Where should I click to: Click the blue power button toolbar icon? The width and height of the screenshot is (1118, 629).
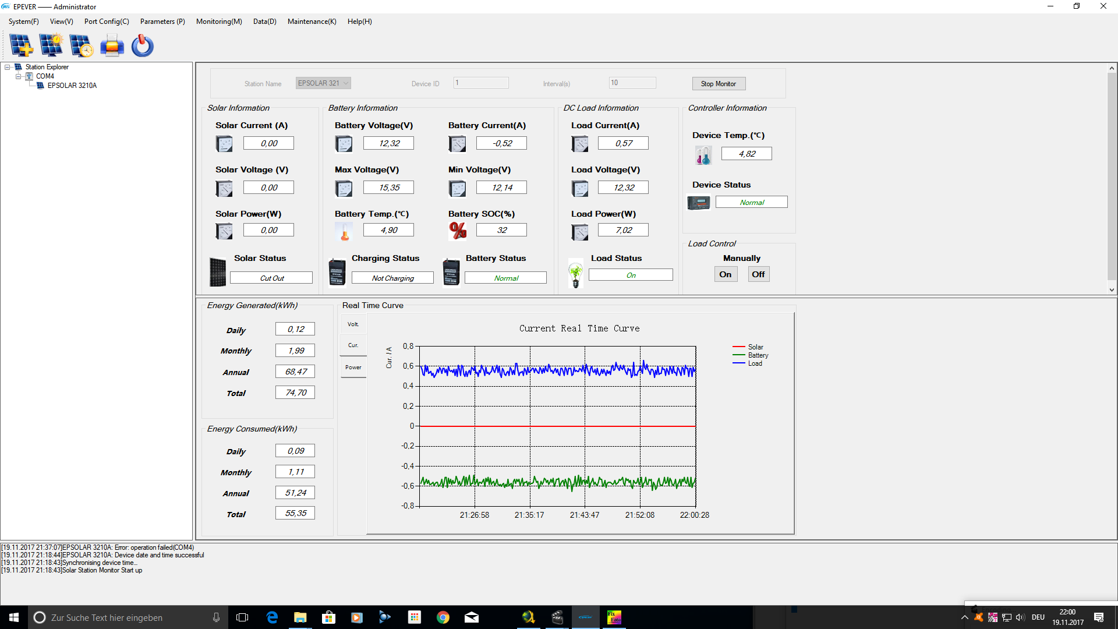coord(142,45)
